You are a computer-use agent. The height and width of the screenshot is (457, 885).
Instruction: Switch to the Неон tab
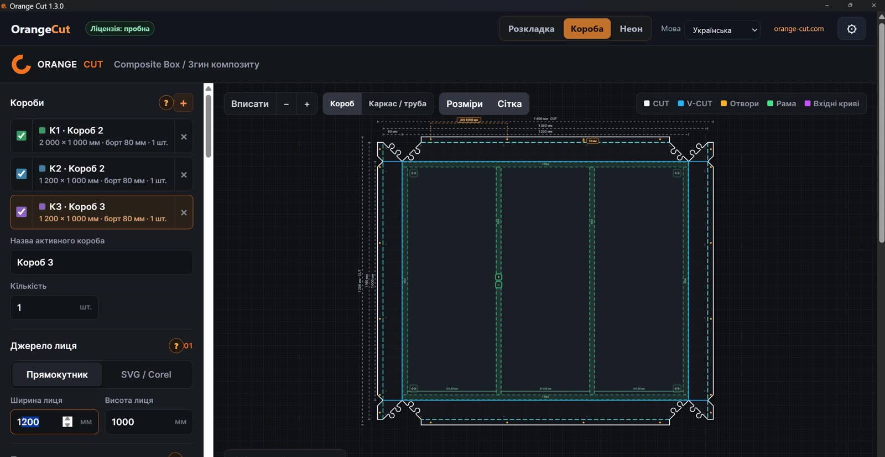(x=631, y=29)
